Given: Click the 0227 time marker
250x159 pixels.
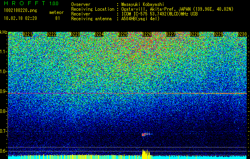Looking at the screenshot, I should coord(171,34).
